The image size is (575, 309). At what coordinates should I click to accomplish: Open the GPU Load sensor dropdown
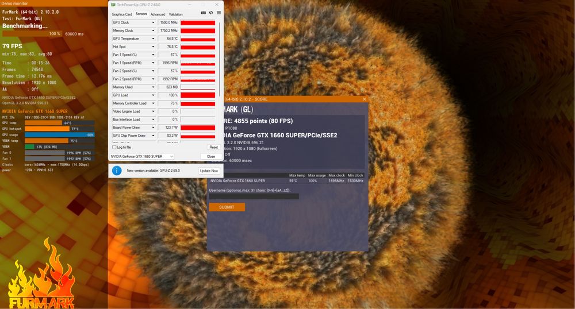pos(154,95)
